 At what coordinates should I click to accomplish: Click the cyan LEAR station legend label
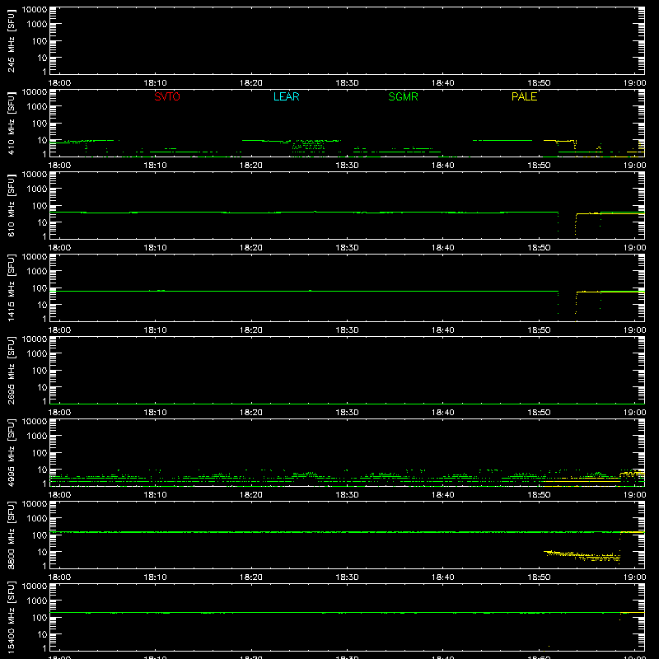pyautogui.click(x=286, y=96)
